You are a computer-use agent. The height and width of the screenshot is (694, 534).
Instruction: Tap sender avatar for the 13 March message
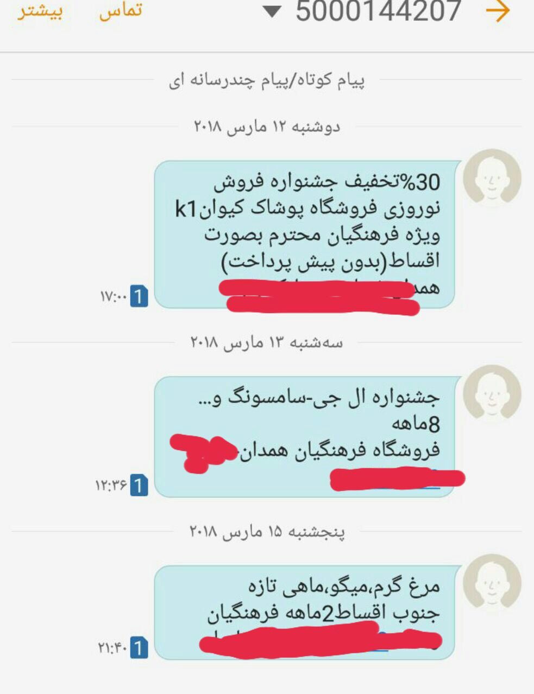point(492,394)
